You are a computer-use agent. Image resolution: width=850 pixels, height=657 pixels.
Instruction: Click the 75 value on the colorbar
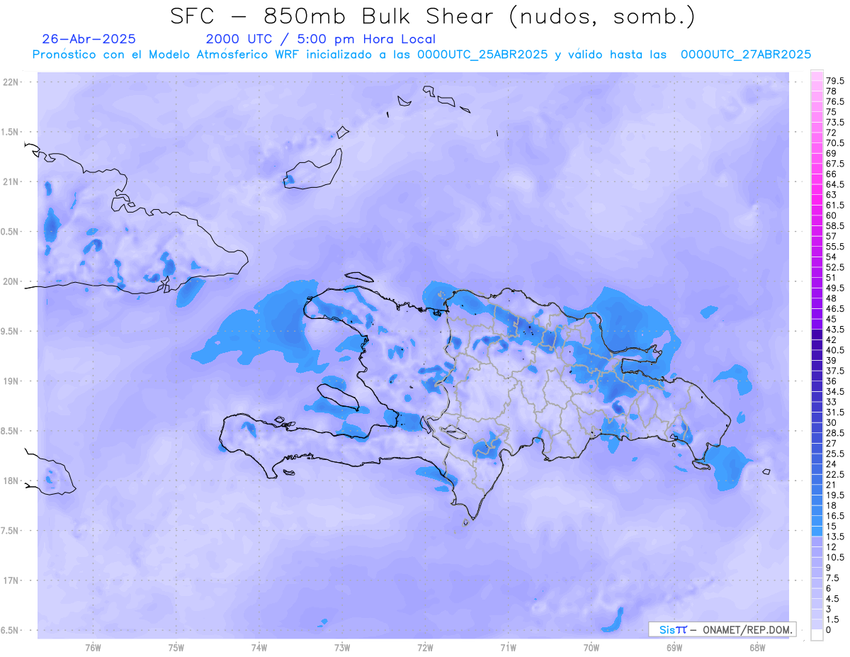tap(831, 112)
